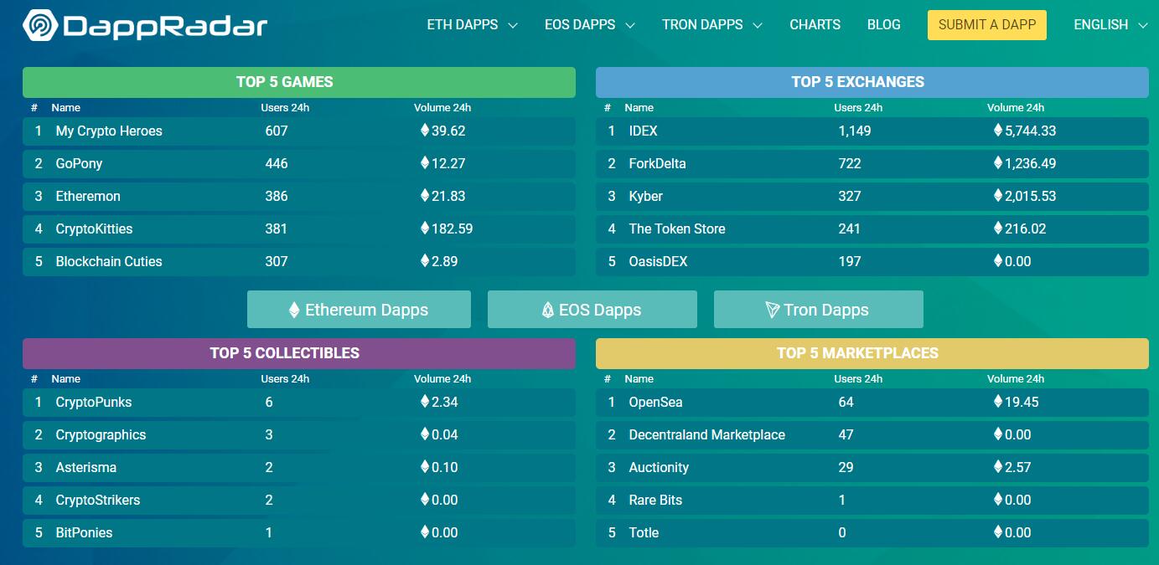Click Auctionity volume value 2.57
This screenshot has width=1159, height=565.
point(1017,468)
